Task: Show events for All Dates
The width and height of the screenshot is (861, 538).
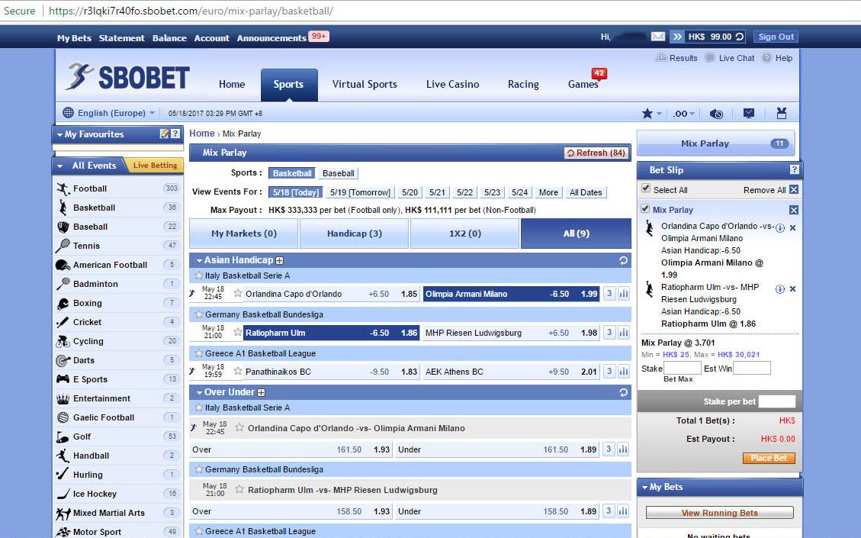Action: 586,192
